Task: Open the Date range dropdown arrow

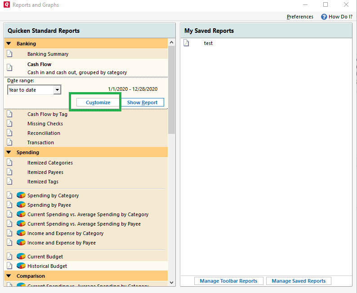Action: tap(58, 90)
